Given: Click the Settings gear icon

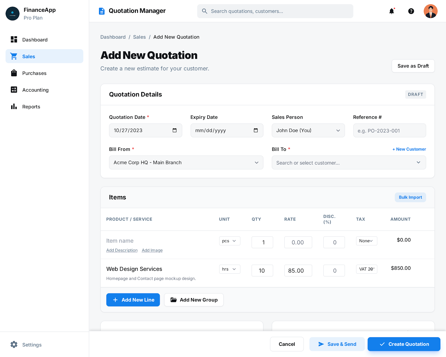Looking at the screenshot, I should [x=14, y=344].
